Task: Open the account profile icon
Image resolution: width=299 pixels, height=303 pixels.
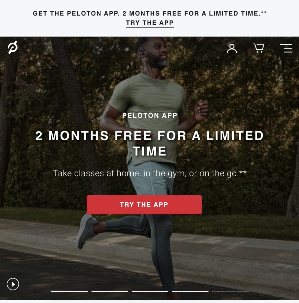Action: [232, 48]
